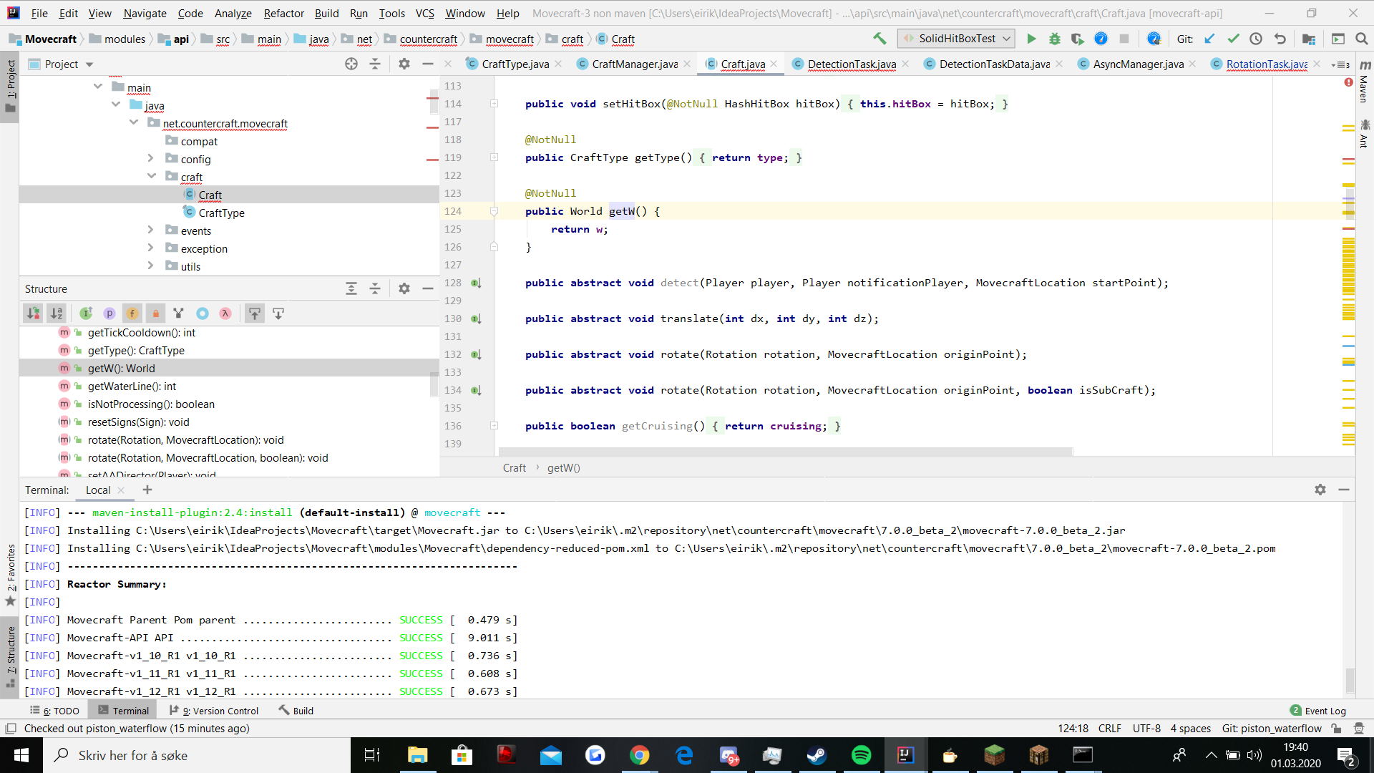Viewport: 1374px width, 773px height.
Task: Expand the events package folder
Action: [x=150, y=230]
